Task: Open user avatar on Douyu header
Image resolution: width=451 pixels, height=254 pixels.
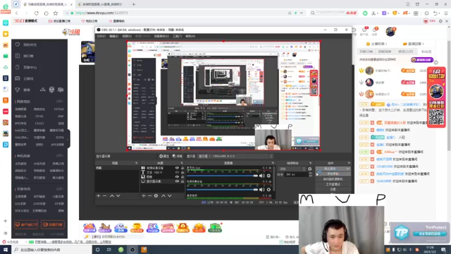Action: tap(390, 31)
